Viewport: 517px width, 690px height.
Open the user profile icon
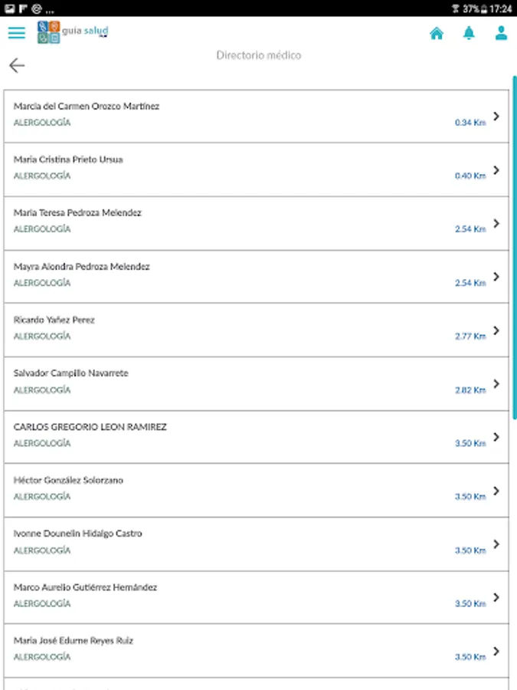point(501,33)
